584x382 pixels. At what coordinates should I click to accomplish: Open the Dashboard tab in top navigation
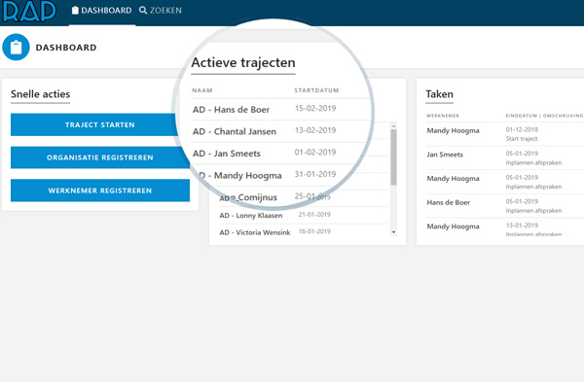[102, 11]
